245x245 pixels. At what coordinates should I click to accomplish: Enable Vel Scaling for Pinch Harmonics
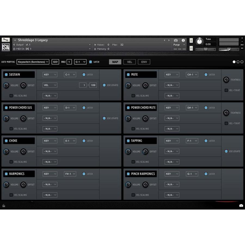133,195
